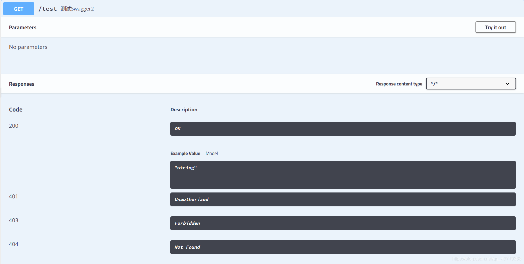Click the "string" example value block

(343, 175)
